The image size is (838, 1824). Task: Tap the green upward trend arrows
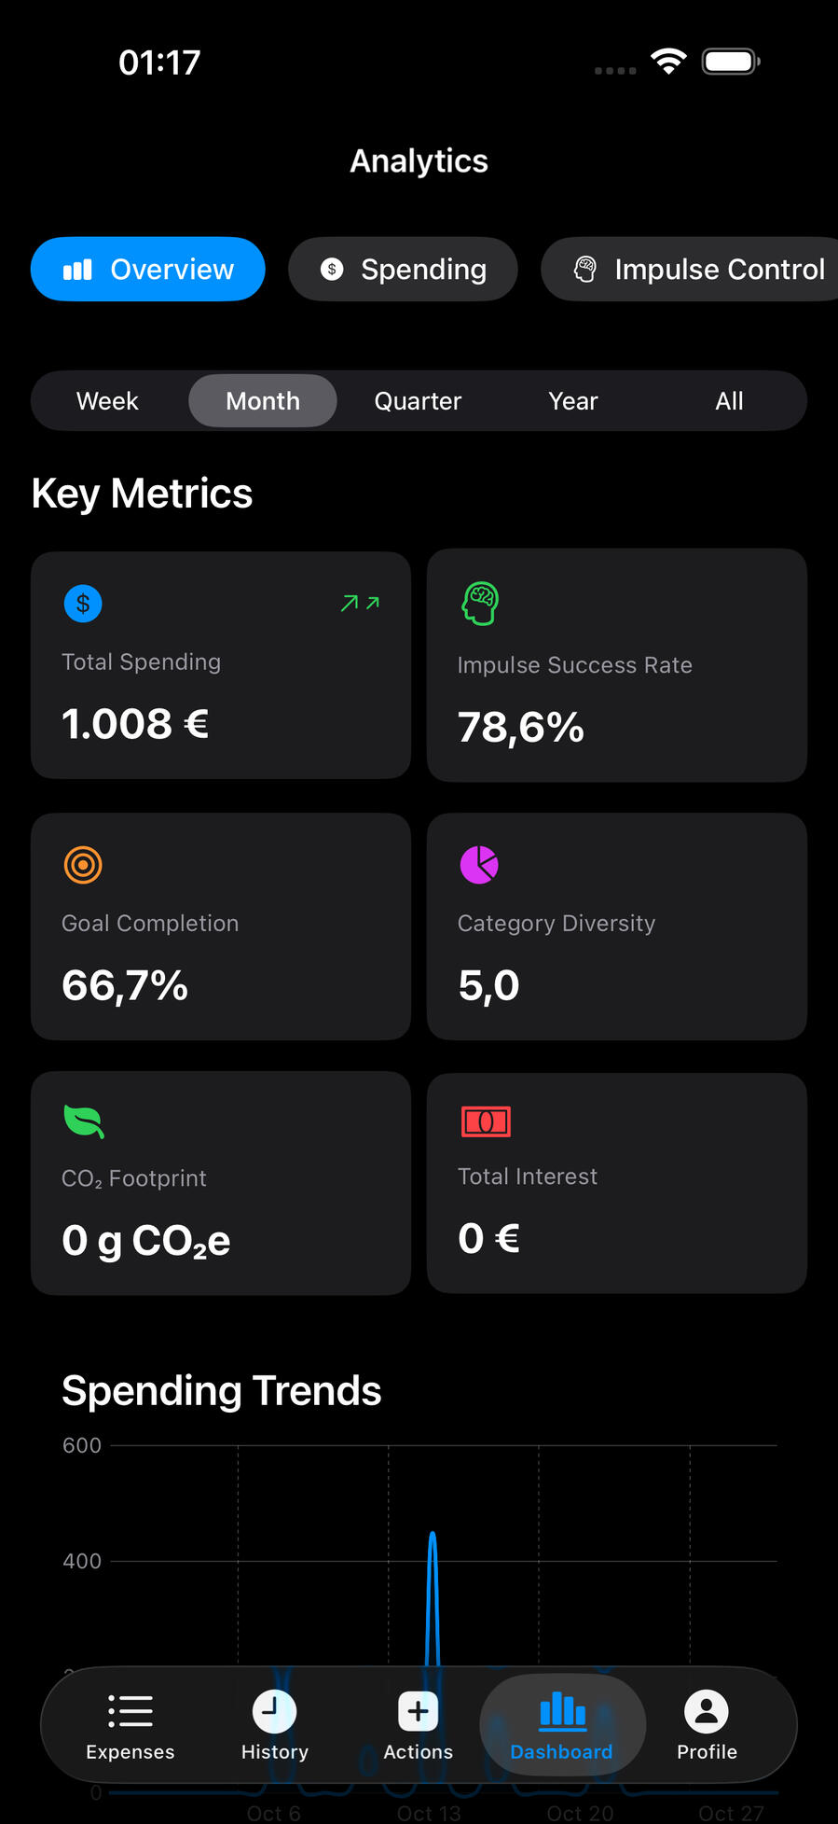360,604
